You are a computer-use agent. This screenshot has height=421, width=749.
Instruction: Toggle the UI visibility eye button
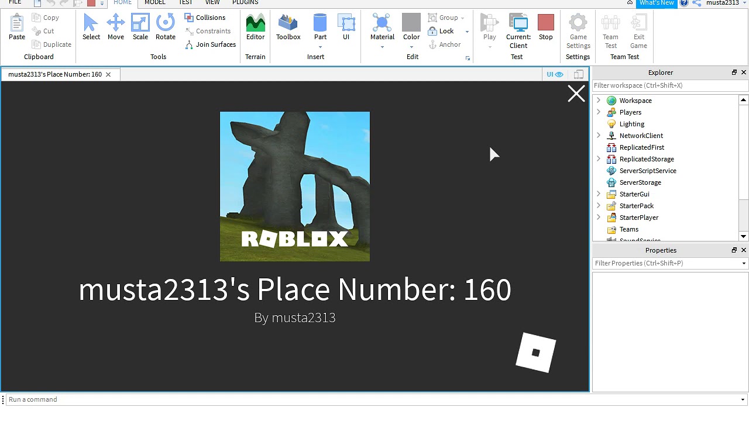pyautogui.click(x=555, y=74)
